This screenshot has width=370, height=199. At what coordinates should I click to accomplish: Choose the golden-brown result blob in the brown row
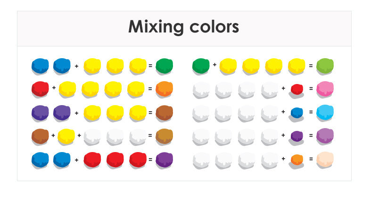[x=164, y=135]
